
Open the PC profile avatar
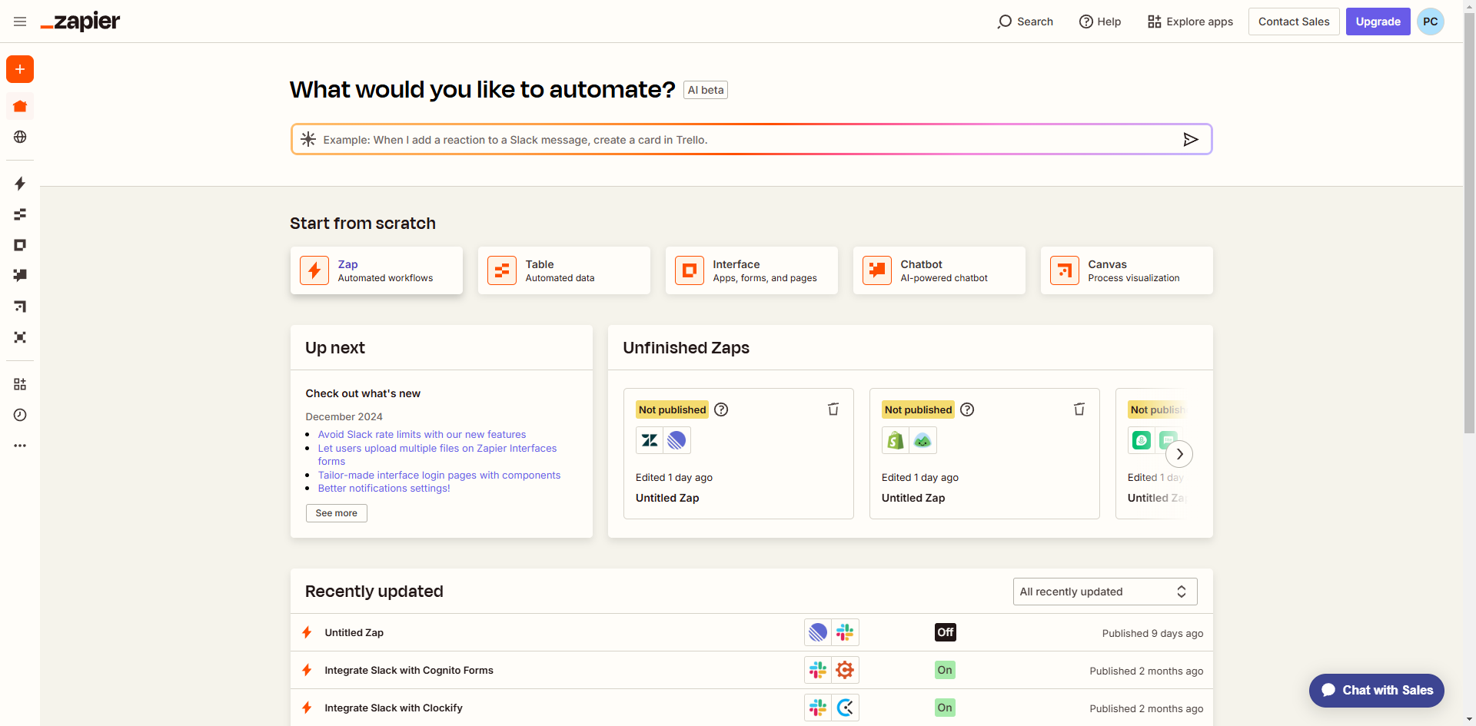coord(1430,22)
